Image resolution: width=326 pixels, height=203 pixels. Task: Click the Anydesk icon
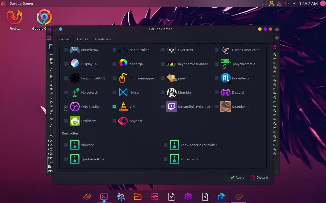(x=123, y=121)
